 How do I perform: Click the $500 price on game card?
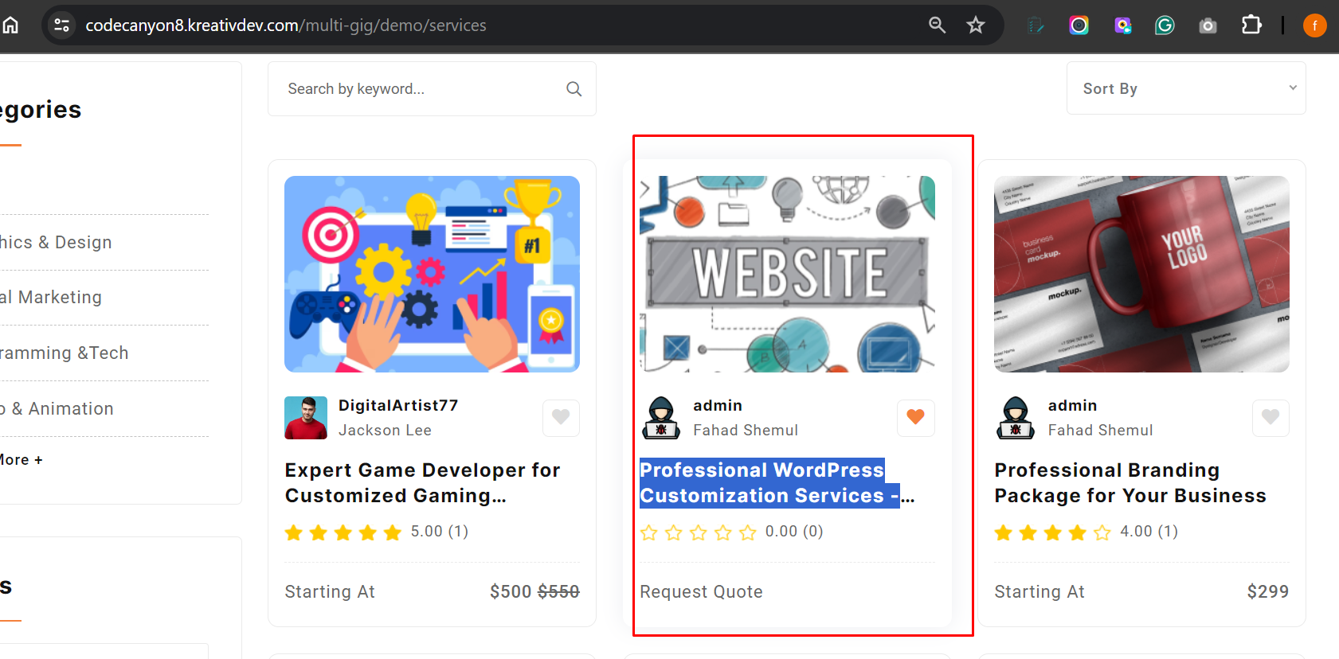pyautogui.click(x=511, y=591)
